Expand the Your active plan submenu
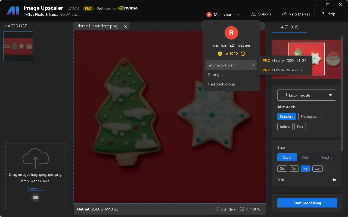 (231, 65)
